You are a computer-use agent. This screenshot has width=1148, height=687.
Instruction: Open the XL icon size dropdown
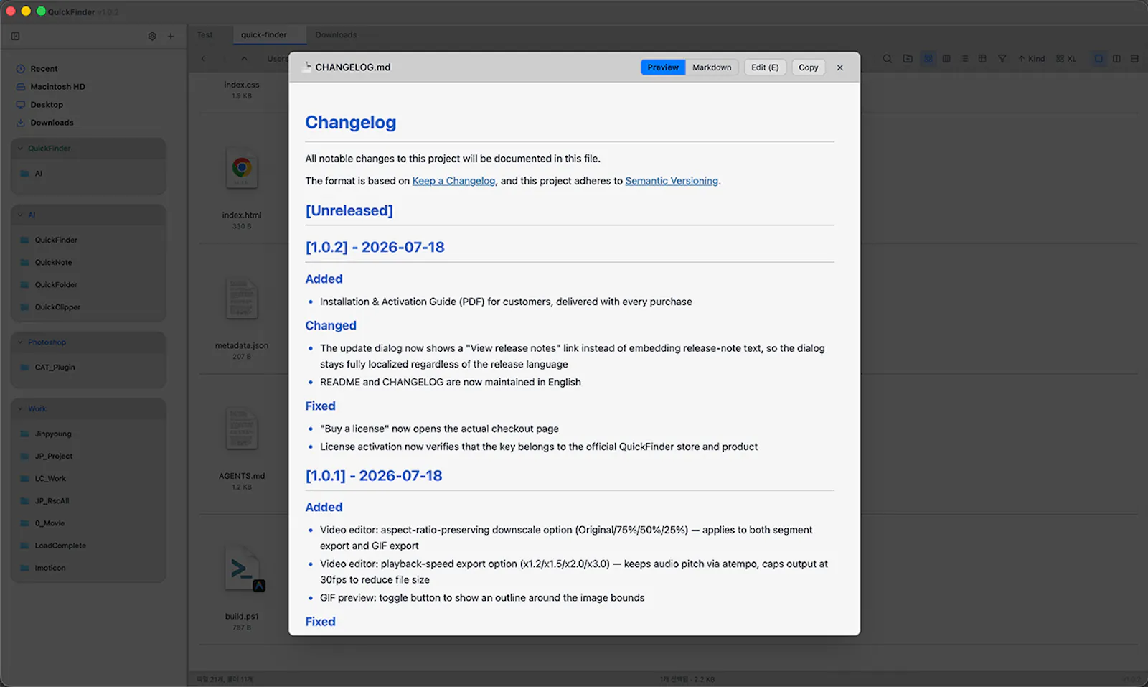click(x=1066, y=59)
